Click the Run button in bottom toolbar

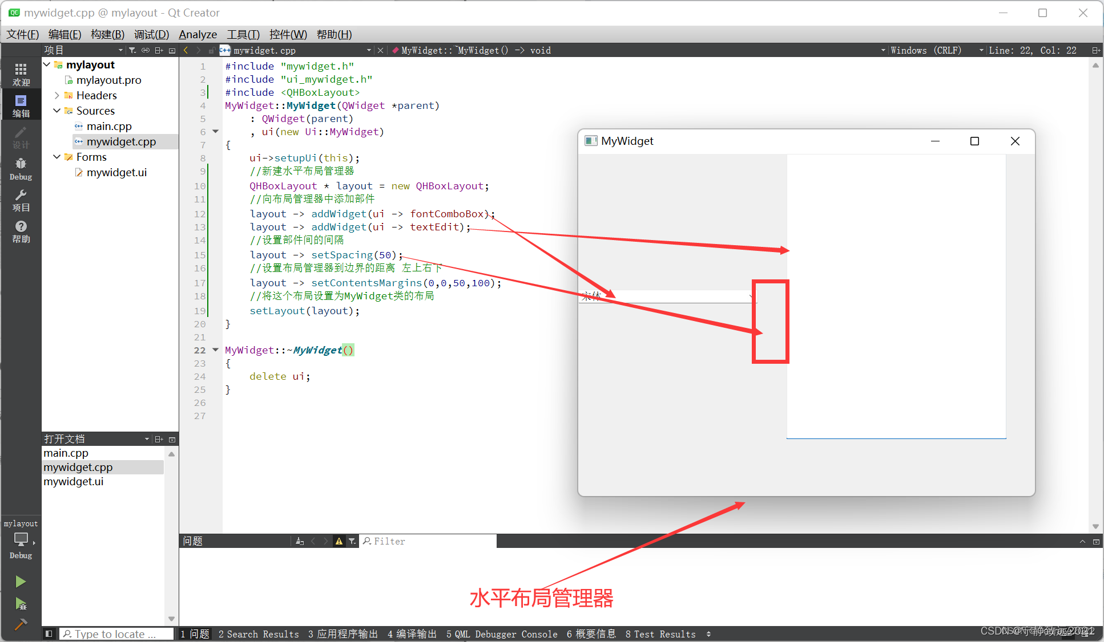click(x=19, y=582)
